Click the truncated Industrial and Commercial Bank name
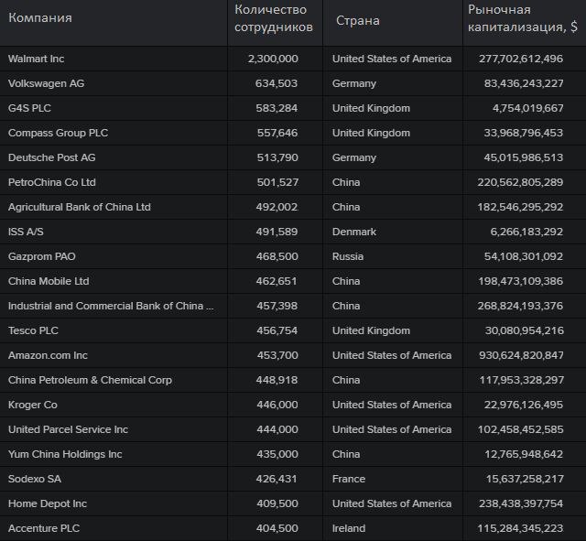This screenshot has width=586, height=541. (x=111, y=306)
